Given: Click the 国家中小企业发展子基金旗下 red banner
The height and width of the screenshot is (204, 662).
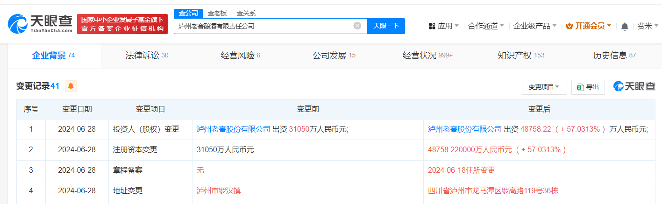Looking at the screenshot, I should (x=122, y=24).
